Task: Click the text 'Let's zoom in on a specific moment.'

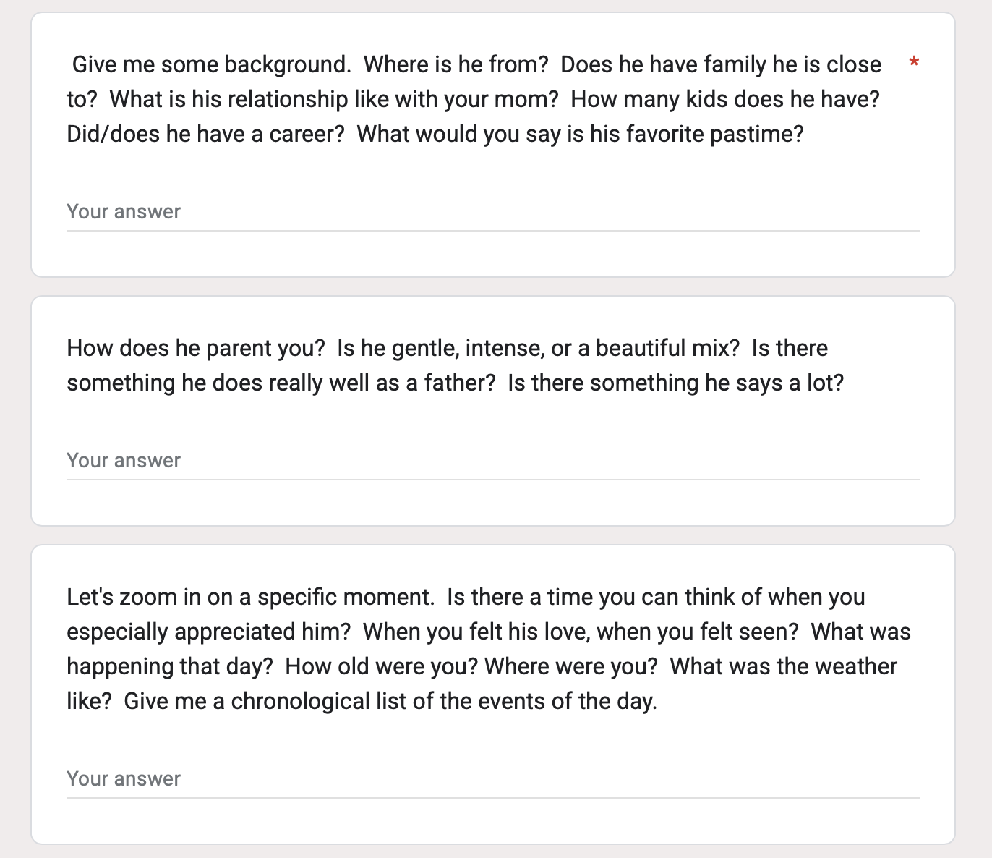Action: point(250,597)
